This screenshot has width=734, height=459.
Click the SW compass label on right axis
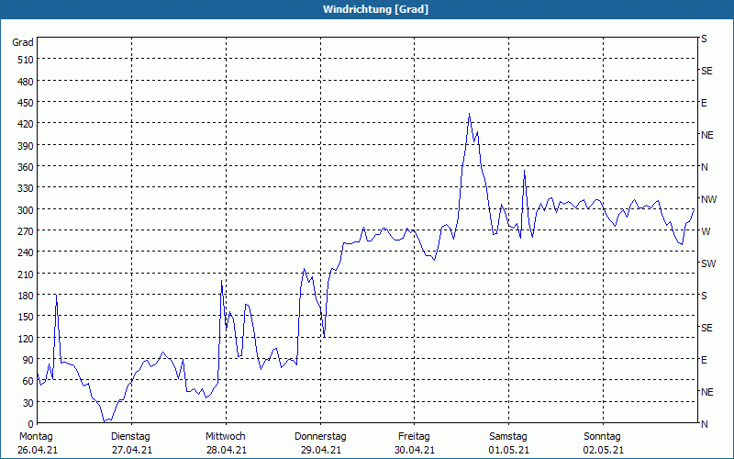[707, 263]
